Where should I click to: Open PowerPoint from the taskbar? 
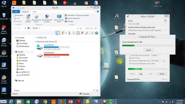(x=71, y=102)
